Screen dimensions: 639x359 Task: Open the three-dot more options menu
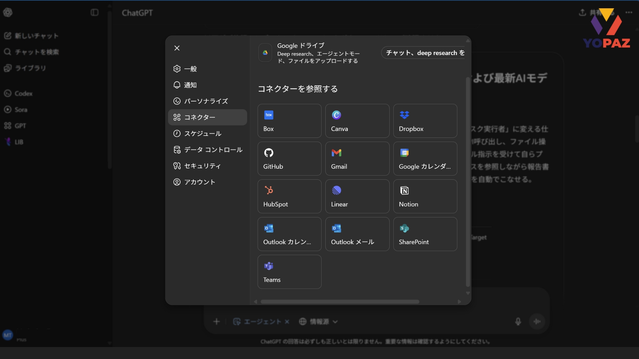pyautogui.click(x=629, y=13)
